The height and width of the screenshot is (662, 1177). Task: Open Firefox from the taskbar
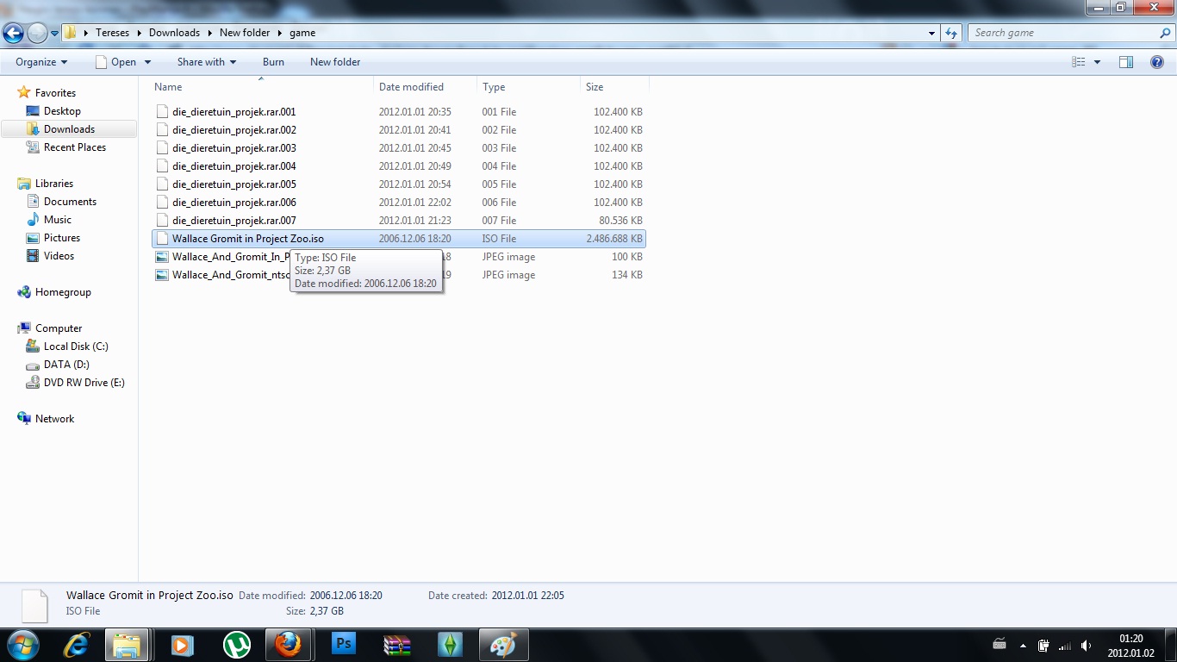click(289, 645)
